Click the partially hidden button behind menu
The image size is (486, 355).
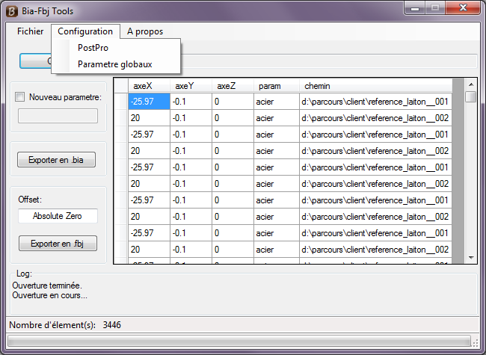[35, 61]
